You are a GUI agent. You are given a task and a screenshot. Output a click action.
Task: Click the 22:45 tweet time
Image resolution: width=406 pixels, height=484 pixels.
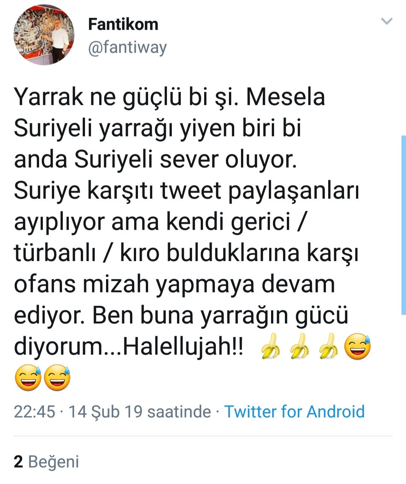(x=35, y=411)
